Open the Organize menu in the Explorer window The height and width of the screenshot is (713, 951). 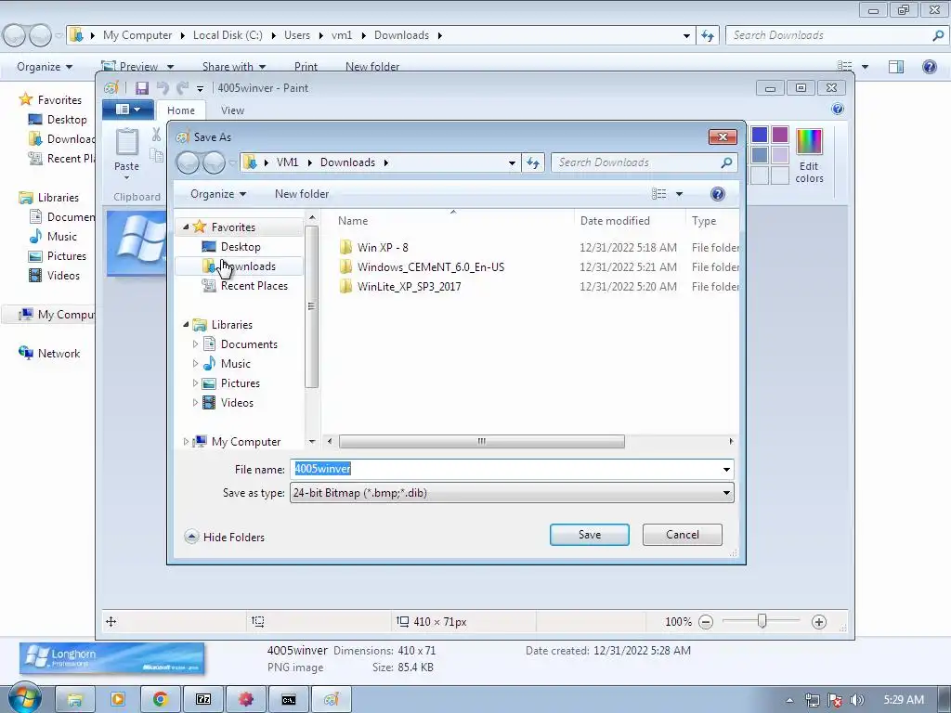[45, 67]
